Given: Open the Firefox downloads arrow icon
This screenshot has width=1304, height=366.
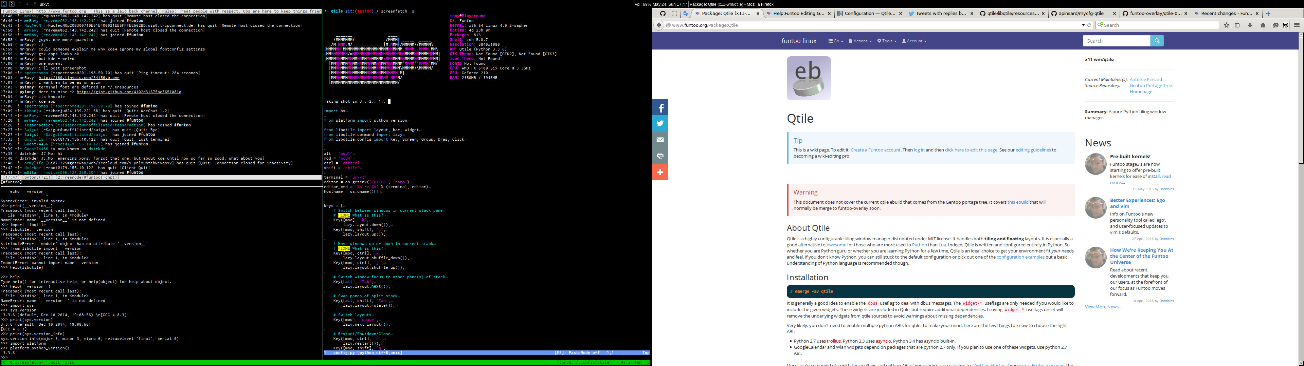Looking at the screenshot, I should pos(1250,25).
